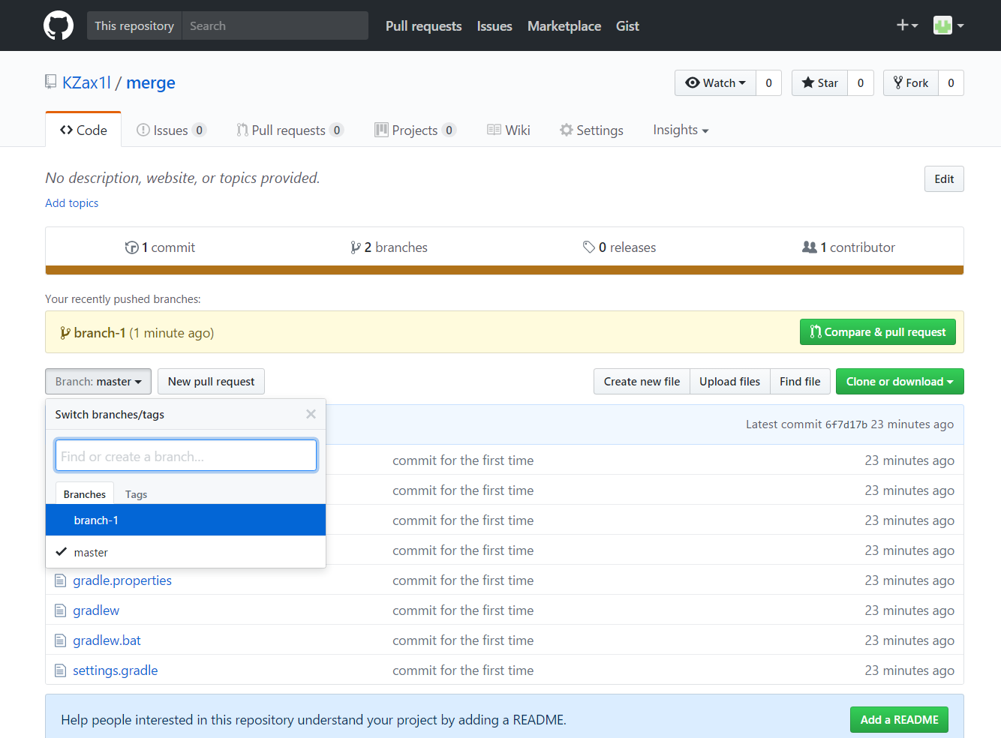Select the Tags tab in the popup
Viewport: 1001px width, 738px height.
pos(136,494)
